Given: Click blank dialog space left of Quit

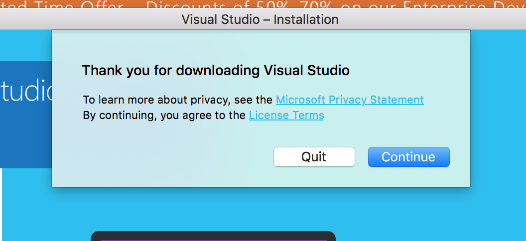Looking at the screenshot, I should (x=161, y=157).
